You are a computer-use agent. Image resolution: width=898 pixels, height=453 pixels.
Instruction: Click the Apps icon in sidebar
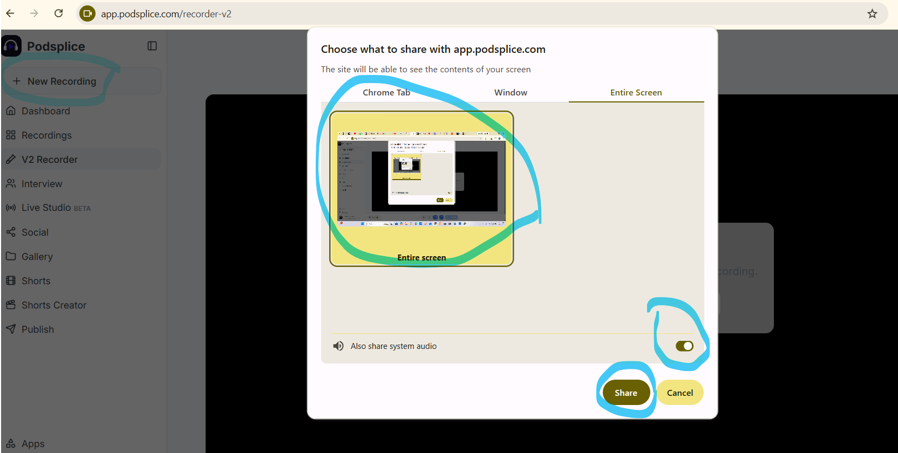click(11, 444)
